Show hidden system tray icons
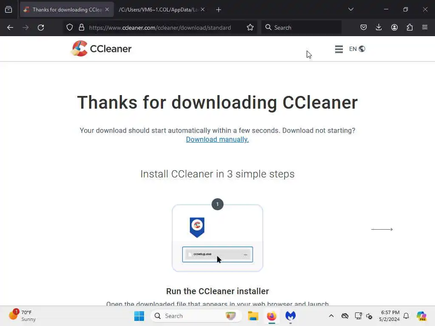 click(x=331, y=316)
